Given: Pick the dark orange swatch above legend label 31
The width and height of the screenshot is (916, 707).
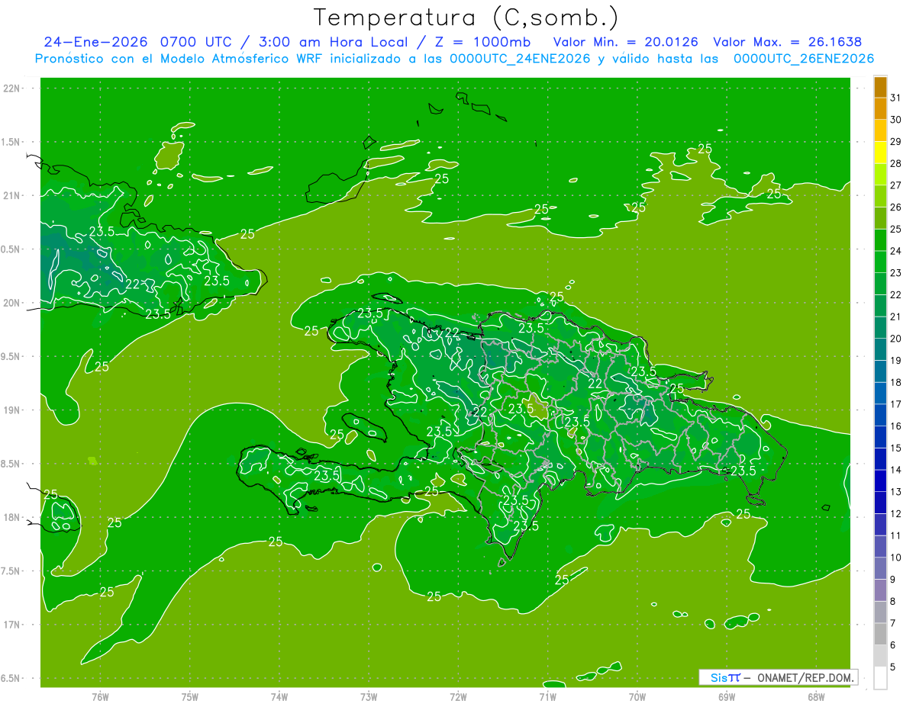Looking at the screenshot, I should click(880, 87).
